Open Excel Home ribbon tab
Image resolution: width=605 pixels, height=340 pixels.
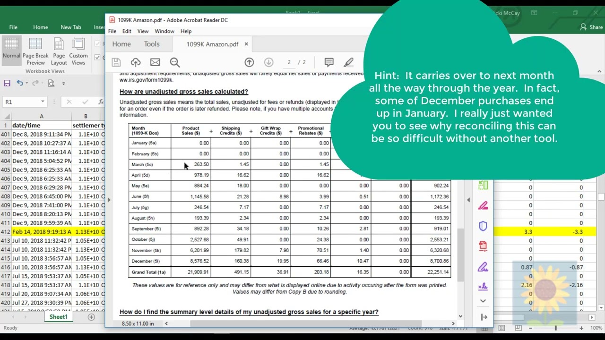tap(40, 27)
